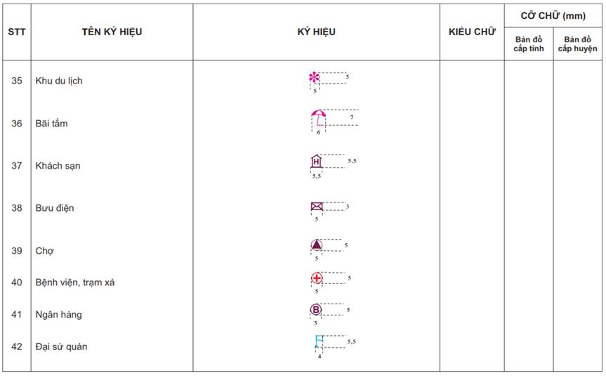606x376 pixels.
Task: Select the beach umbrella Bãi tắm symbol
Action: [319, 117]
